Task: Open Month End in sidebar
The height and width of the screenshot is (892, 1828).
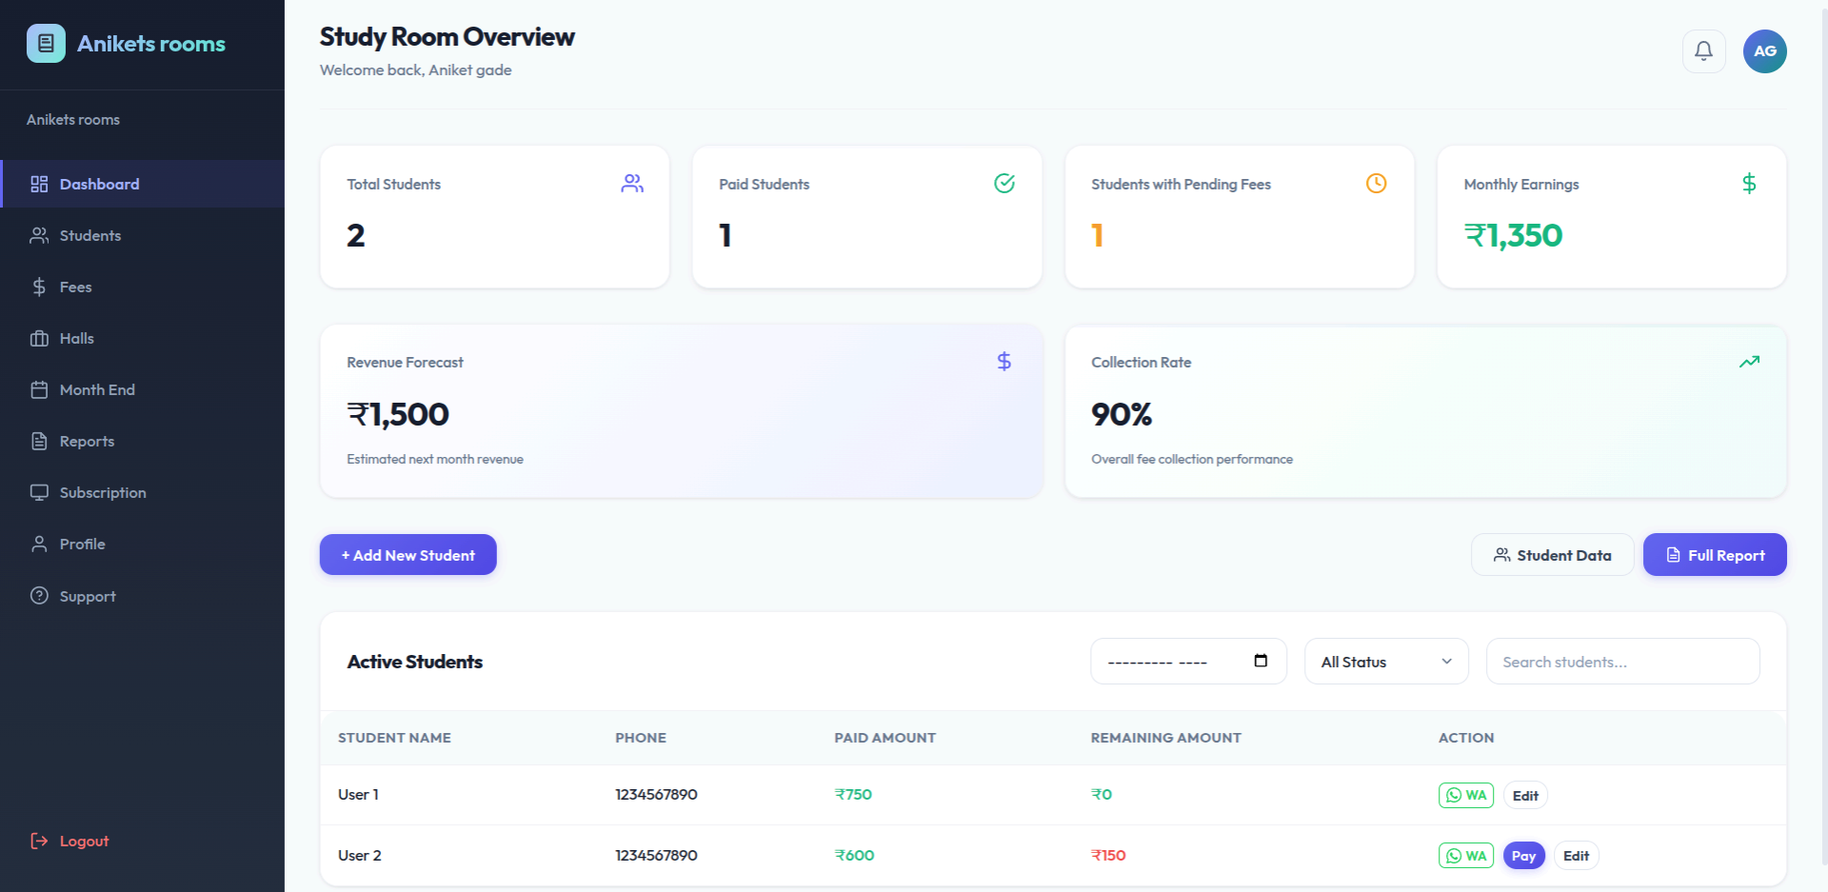Action: coord(143,389)
